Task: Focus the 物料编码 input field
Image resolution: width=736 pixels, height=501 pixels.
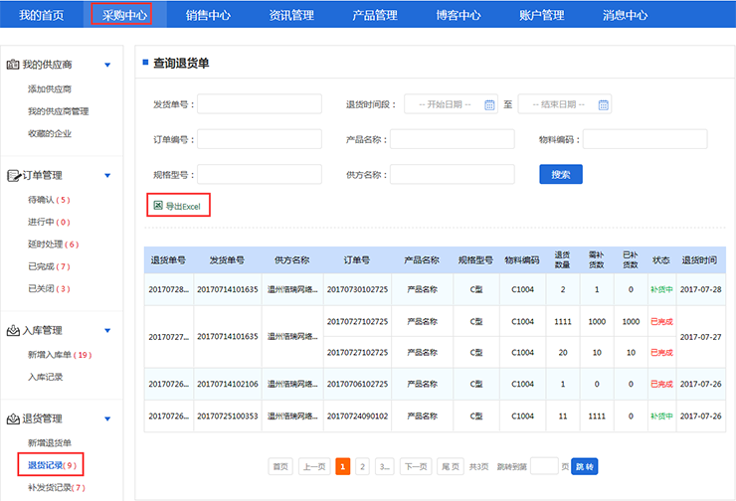Action: click(645, 139)
